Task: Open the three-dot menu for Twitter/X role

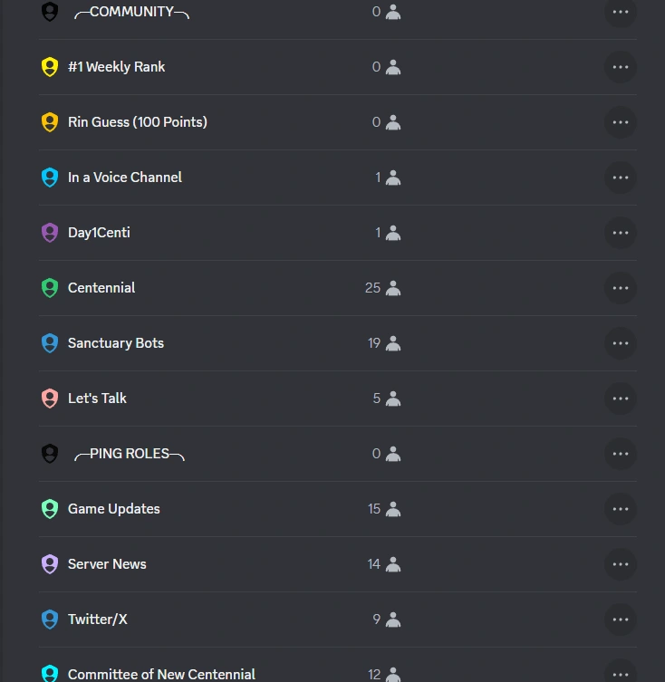Action: (x=621, y=620)
